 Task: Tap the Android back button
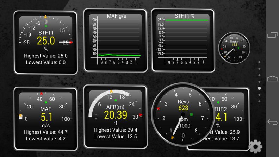tap(272, 122)
